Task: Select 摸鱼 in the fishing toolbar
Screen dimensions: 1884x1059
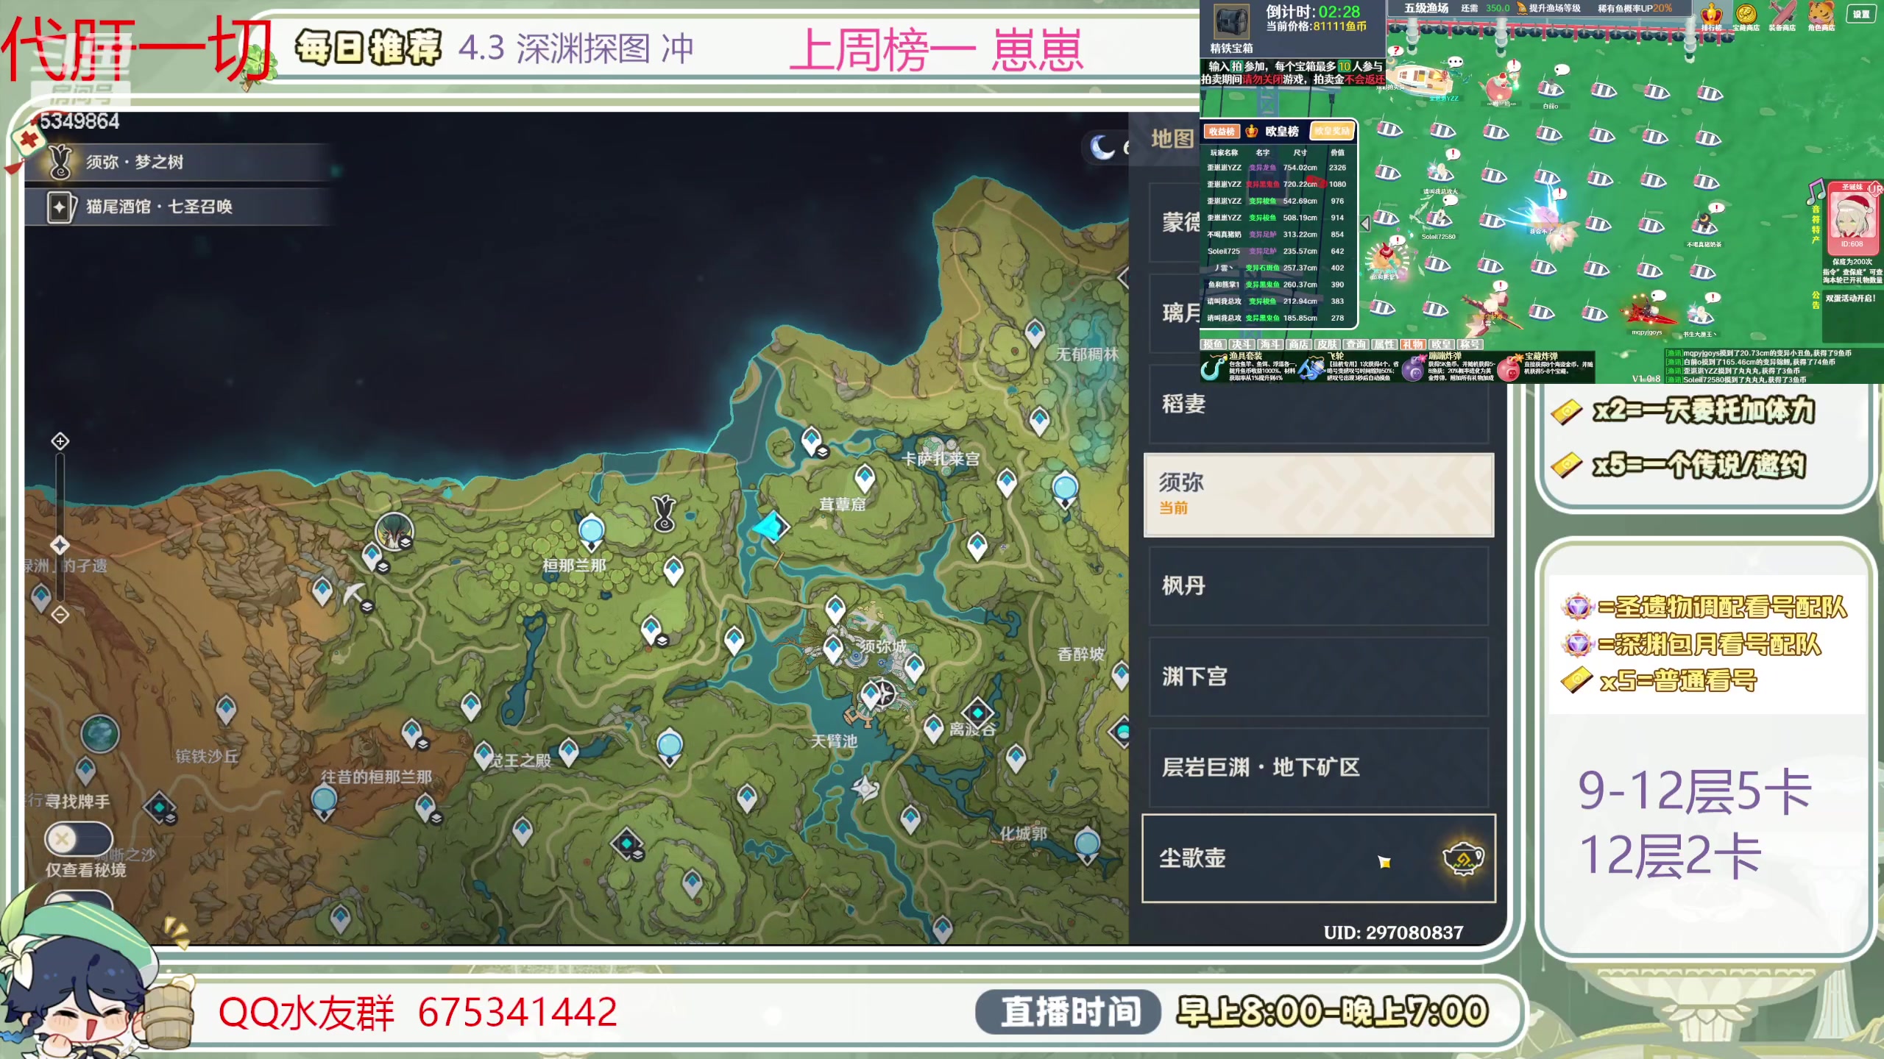Action: [x=1214, y=344]
